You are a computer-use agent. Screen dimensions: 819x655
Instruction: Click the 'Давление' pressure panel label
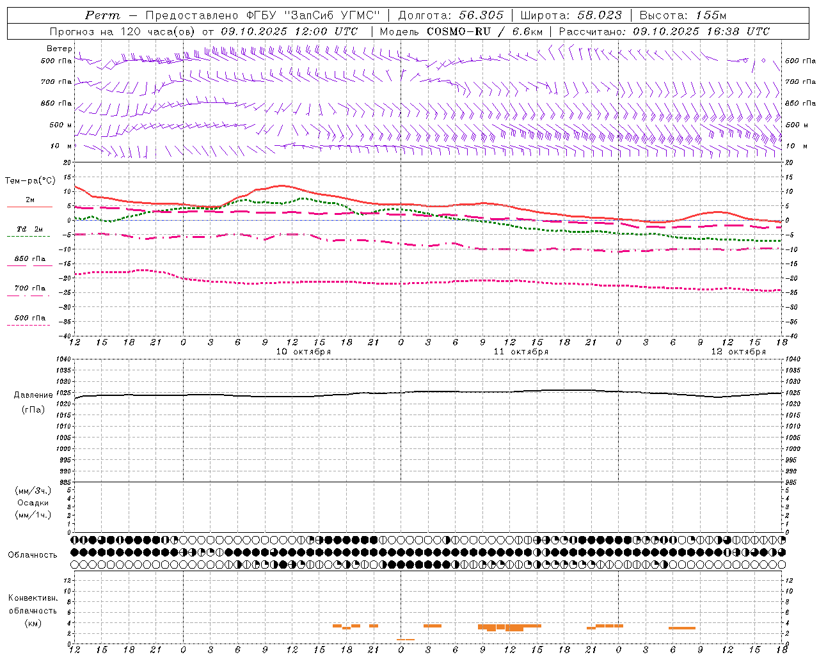tap(33, 395)
